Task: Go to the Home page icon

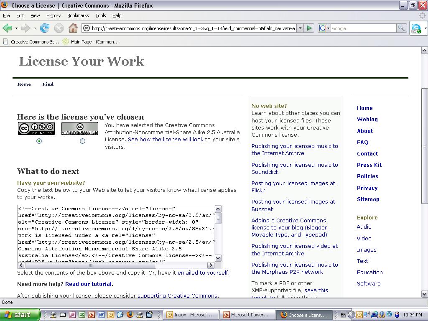Action: tap(73, 28)
